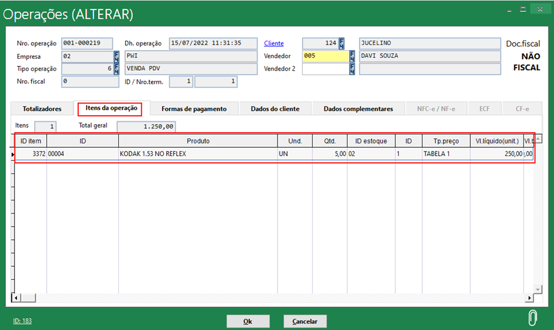Click the grid's vertical scrollbar up arrow
554x330 pixels.
coord(537,140)
